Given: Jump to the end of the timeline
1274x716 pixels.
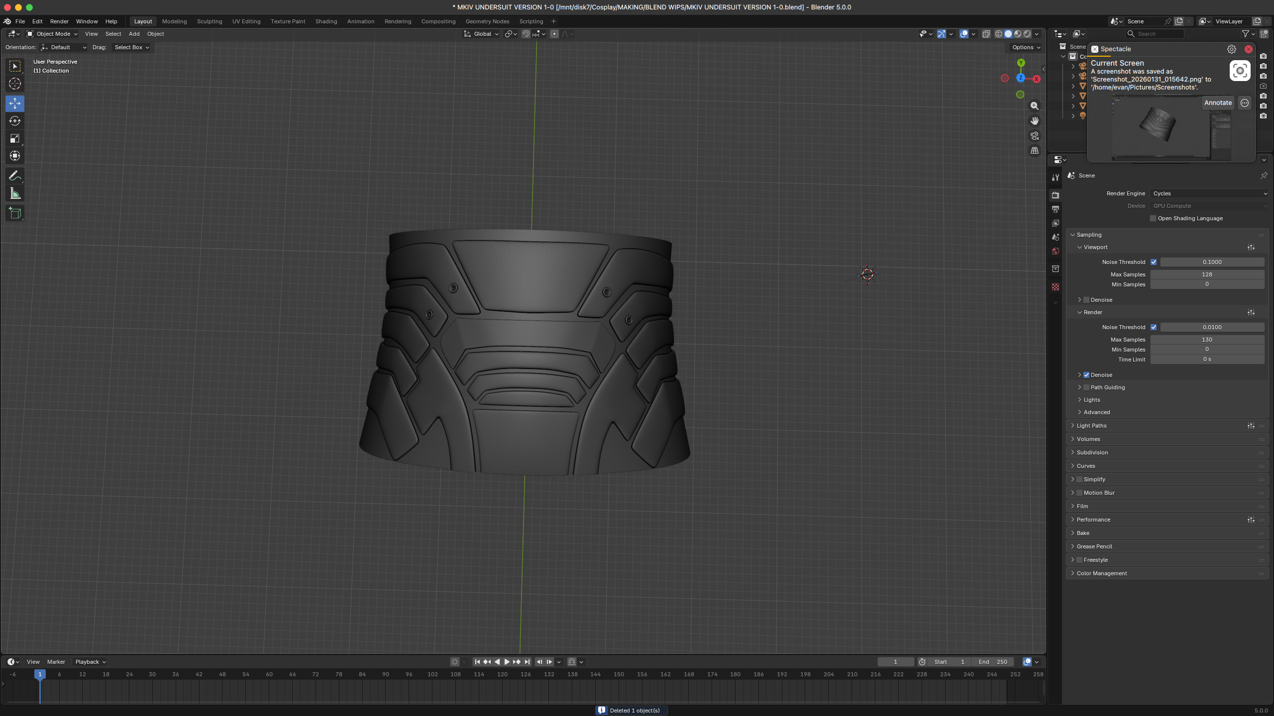Looking at the screenshot, I should point(527,662).
